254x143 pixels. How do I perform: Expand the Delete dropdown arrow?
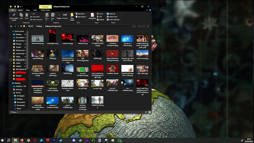(59, 20)
